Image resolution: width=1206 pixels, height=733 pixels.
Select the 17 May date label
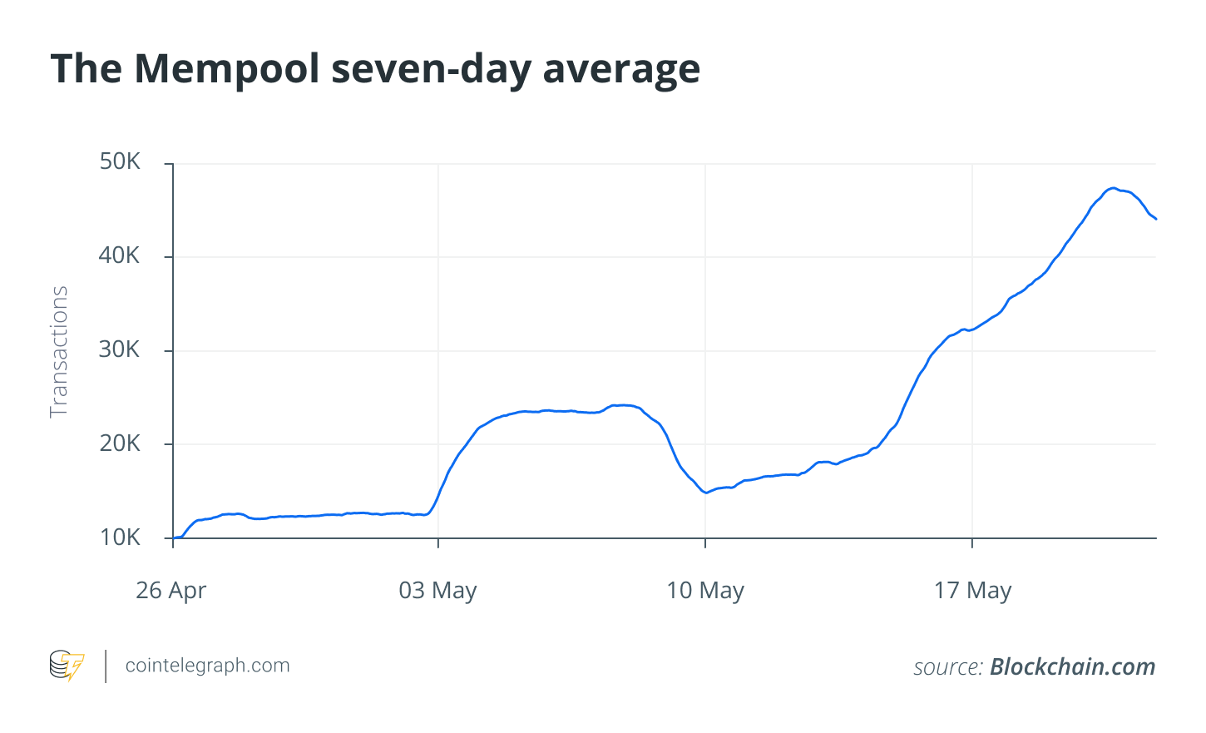[972, 591]
